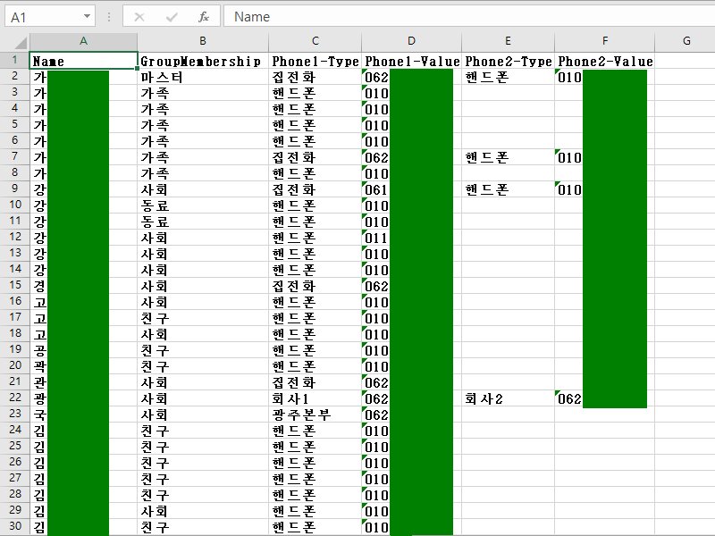Select the 사회 cell in row 29
Image resolution: width=715 pixels, height=536 pixels.
pos(203,511)
